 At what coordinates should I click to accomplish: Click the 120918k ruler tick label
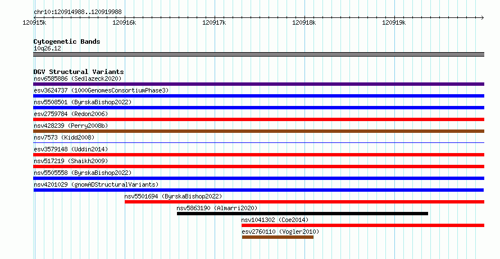[x=304, y=22]
